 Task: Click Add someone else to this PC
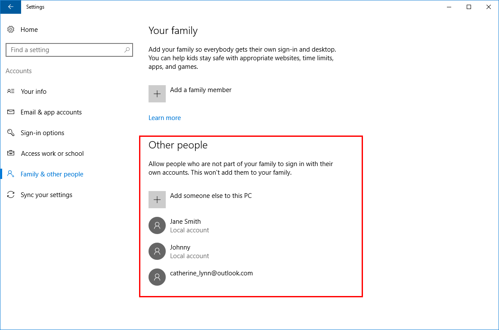click(211, 196)
